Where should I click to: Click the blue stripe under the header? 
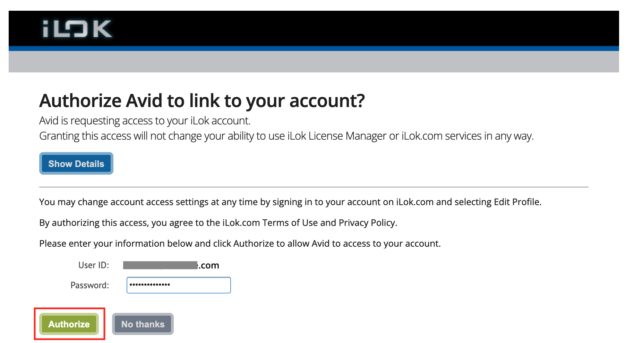(314, 49)
